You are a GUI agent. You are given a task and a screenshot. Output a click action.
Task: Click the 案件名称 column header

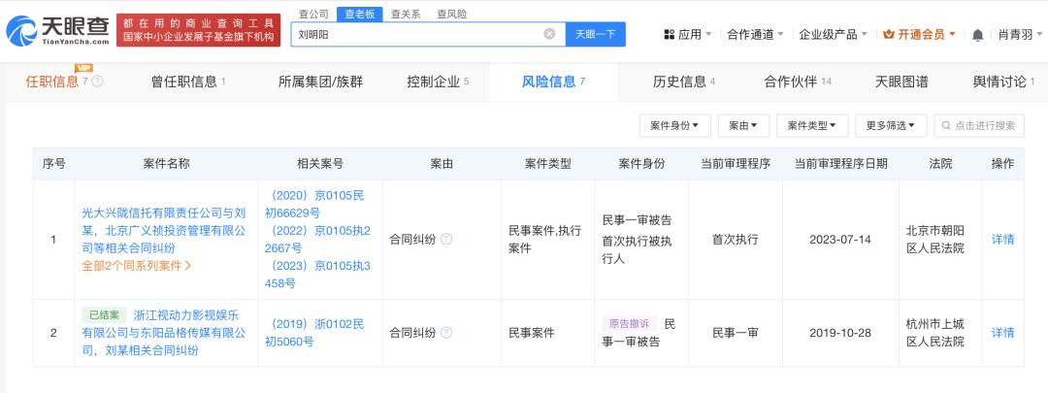click(x=166, y=164)
